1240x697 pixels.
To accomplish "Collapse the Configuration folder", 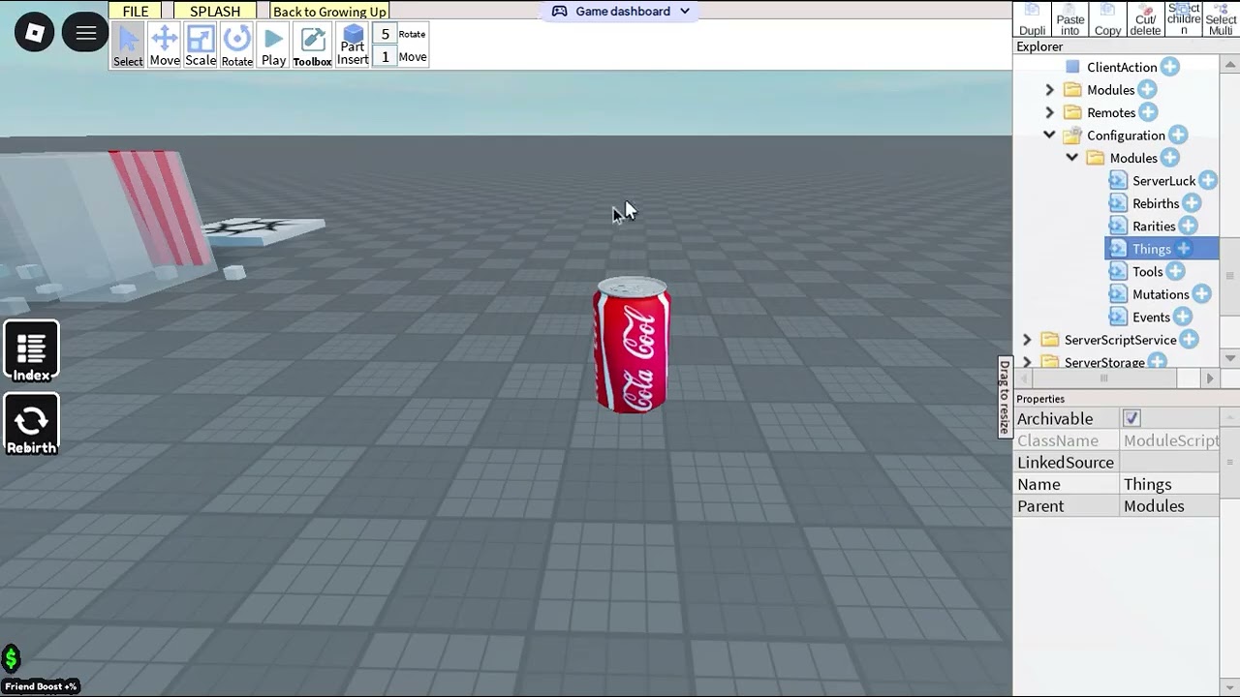I will pyautogui.click(x=1049, y=136).
